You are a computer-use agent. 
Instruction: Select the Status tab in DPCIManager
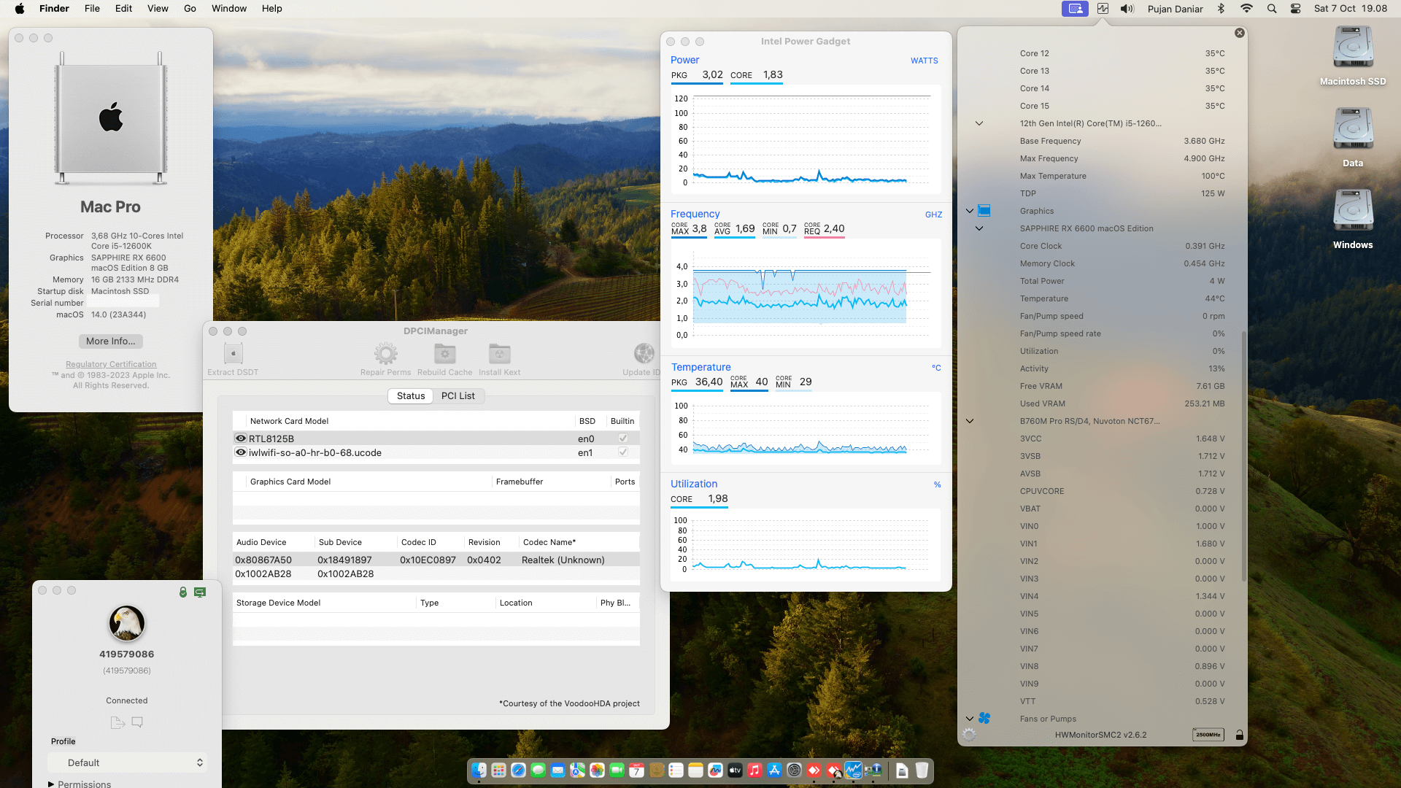[411, 395]
